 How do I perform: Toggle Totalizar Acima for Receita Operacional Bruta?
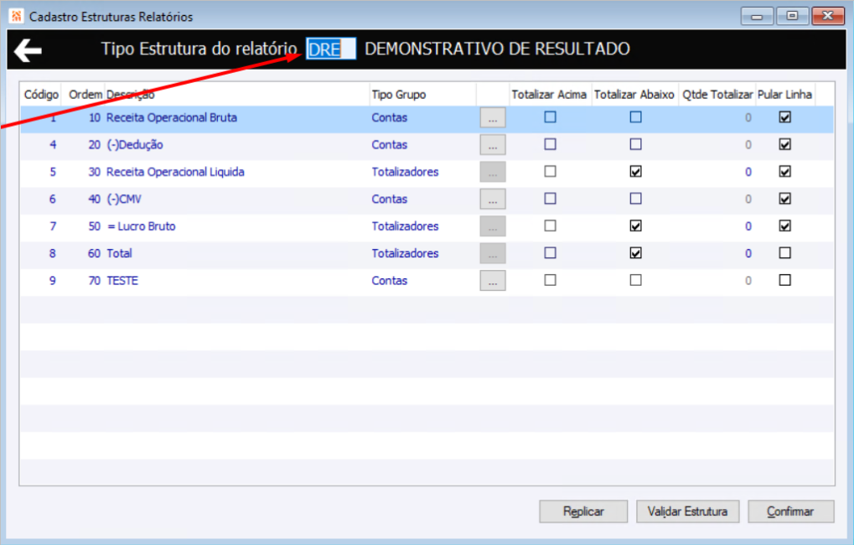[550, 117]
